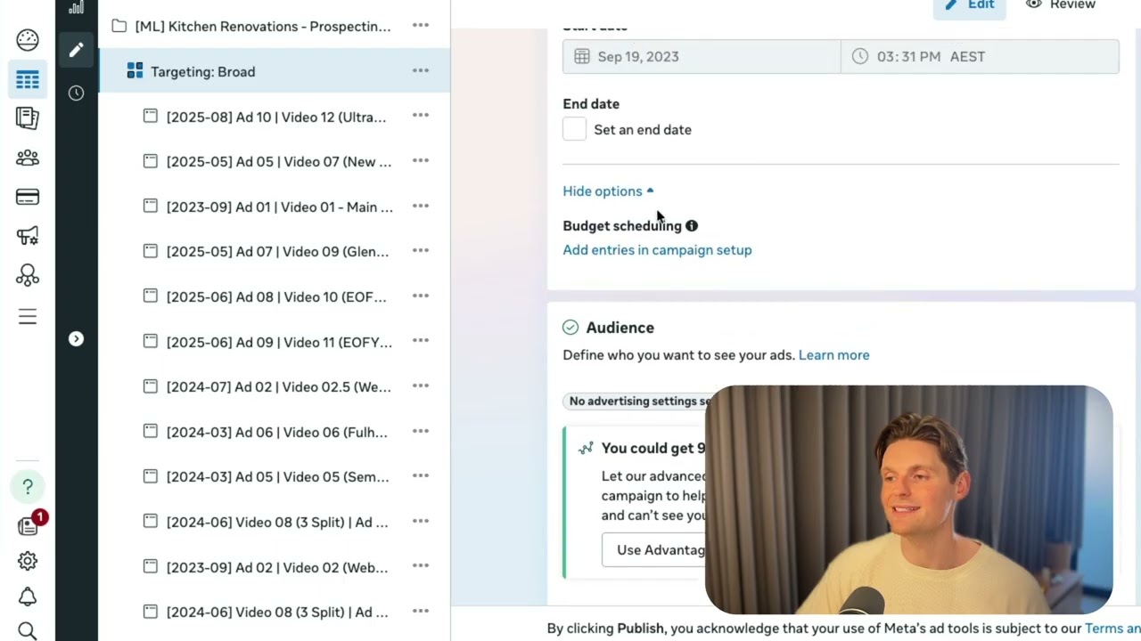Image resolution: width=1141 pixels, height=641 pixels.
Task: Click the start time clock icon
Action: click(x=860, y=56)
